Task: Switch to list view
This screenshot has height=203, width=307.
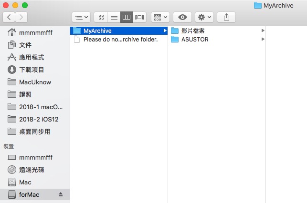Action: pyautogui.click(x=114, y=17)
